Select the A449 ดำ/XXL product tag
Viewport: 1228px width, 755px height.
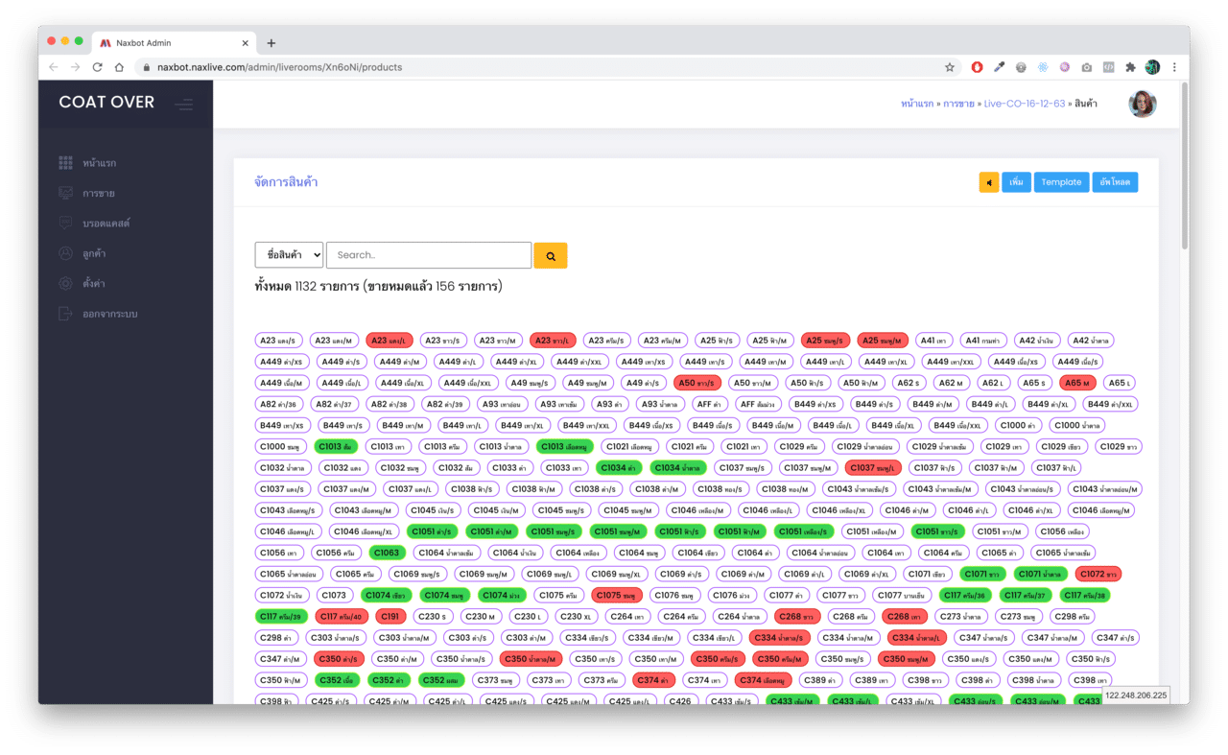[580, 362]
